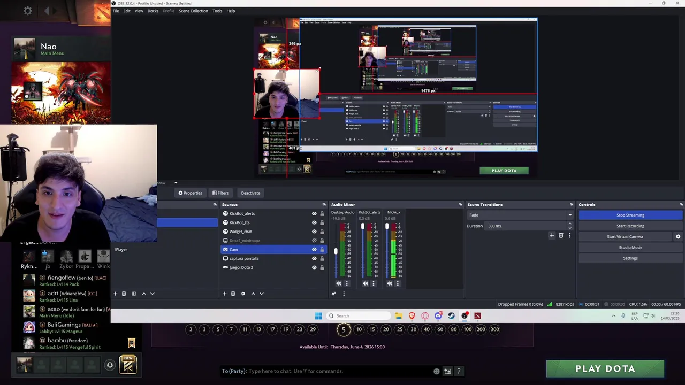Viewport: 685px width, 385px height.
Task: Open the Scene Collection menu
Action: [193, 11]
